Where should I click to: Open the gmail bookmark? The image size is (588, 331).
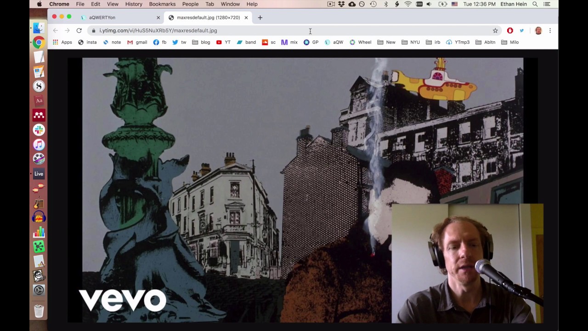(137, 42)
